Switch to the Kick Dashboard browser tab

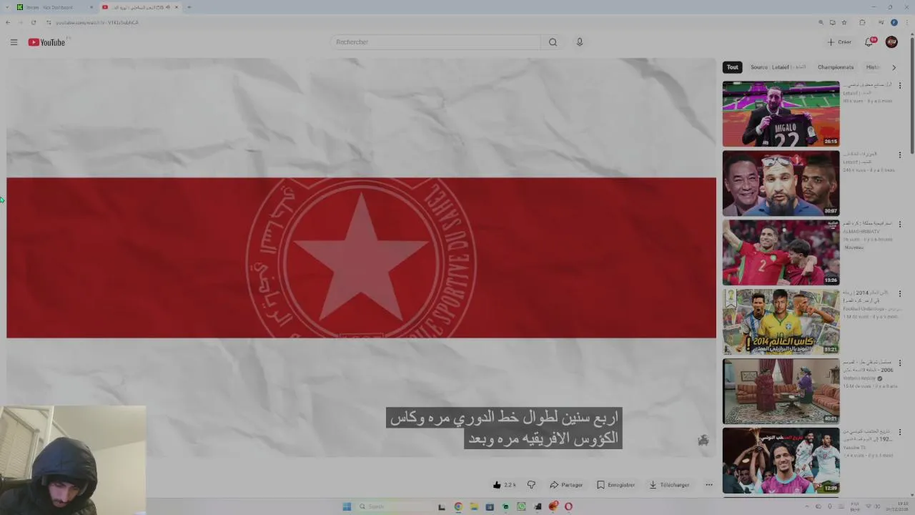pos(54,7)
